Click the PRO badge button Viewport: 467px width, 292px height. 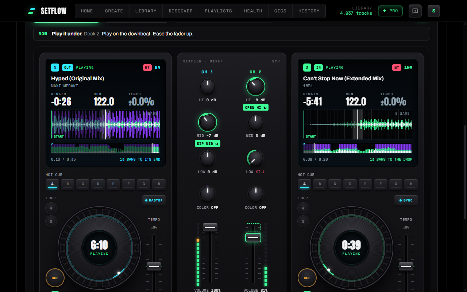coord(390,11)
